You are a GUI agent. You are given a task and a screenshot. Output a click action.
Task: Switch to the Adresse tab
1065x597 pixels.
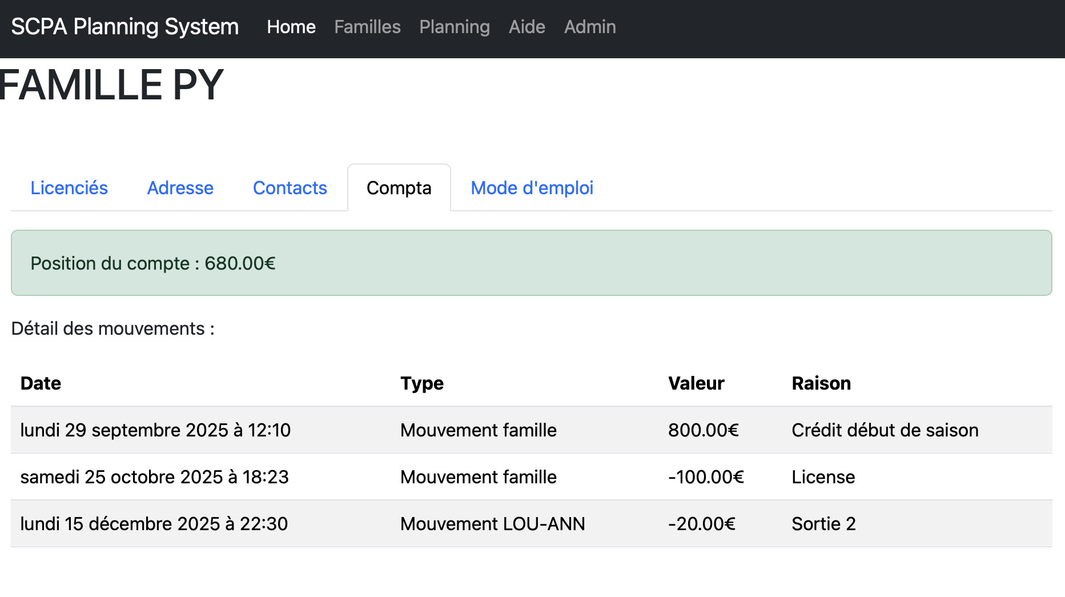(x=180, y=188)
